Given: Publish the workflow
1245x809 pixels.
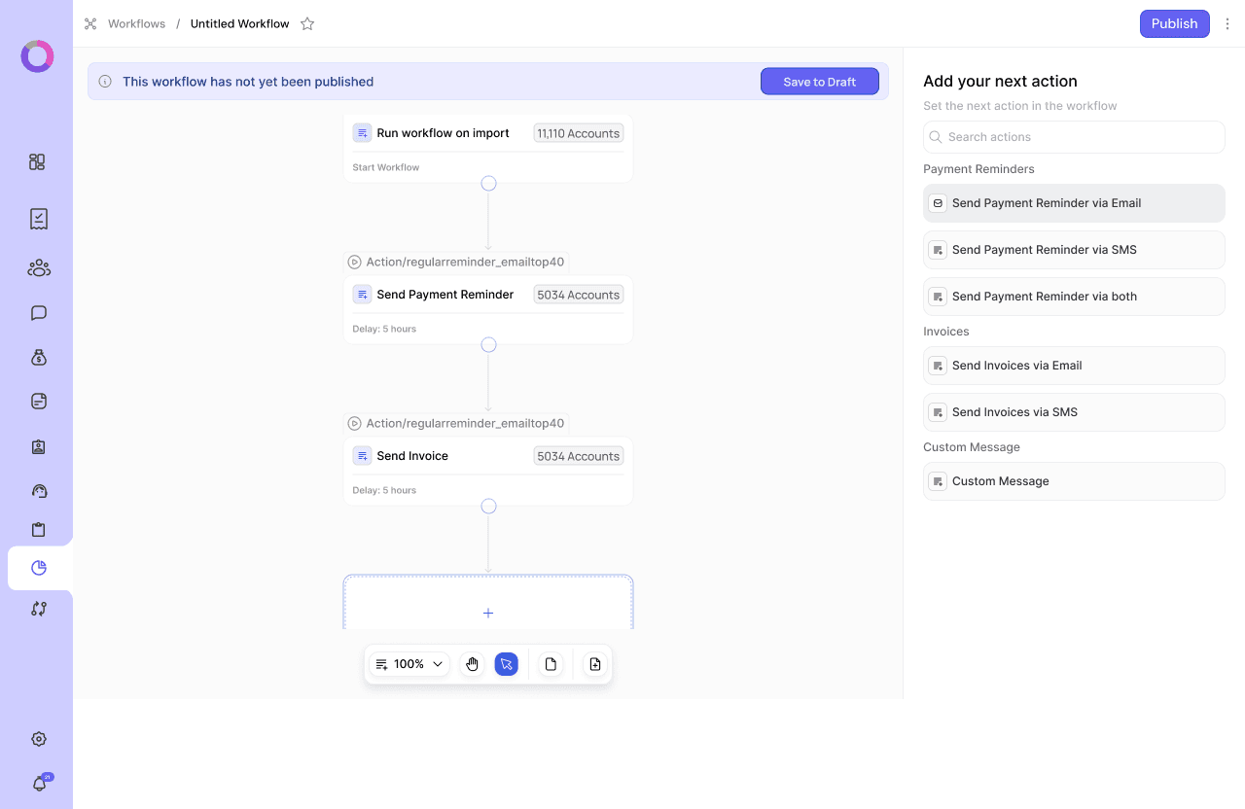Looking at the screenshot, I should coord(1174,23).
